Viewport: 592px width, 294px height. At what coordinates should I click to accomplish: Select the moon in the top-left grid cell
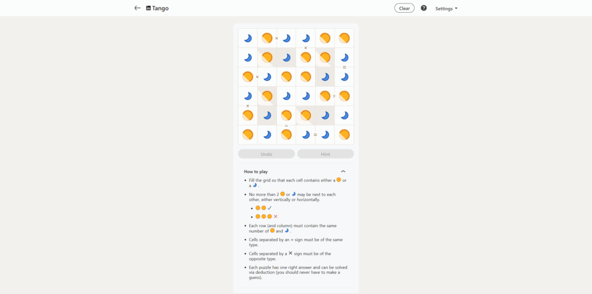point(247,38)
